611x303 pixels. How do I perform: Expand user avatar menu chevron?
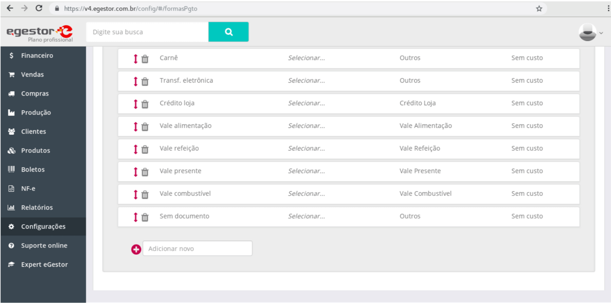pyautogui.click(x=601, y=33)
